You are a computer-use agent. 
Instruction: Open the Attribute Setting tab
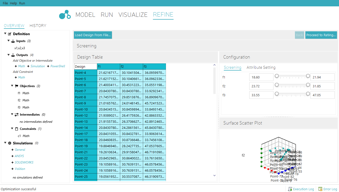click(261, 67)
